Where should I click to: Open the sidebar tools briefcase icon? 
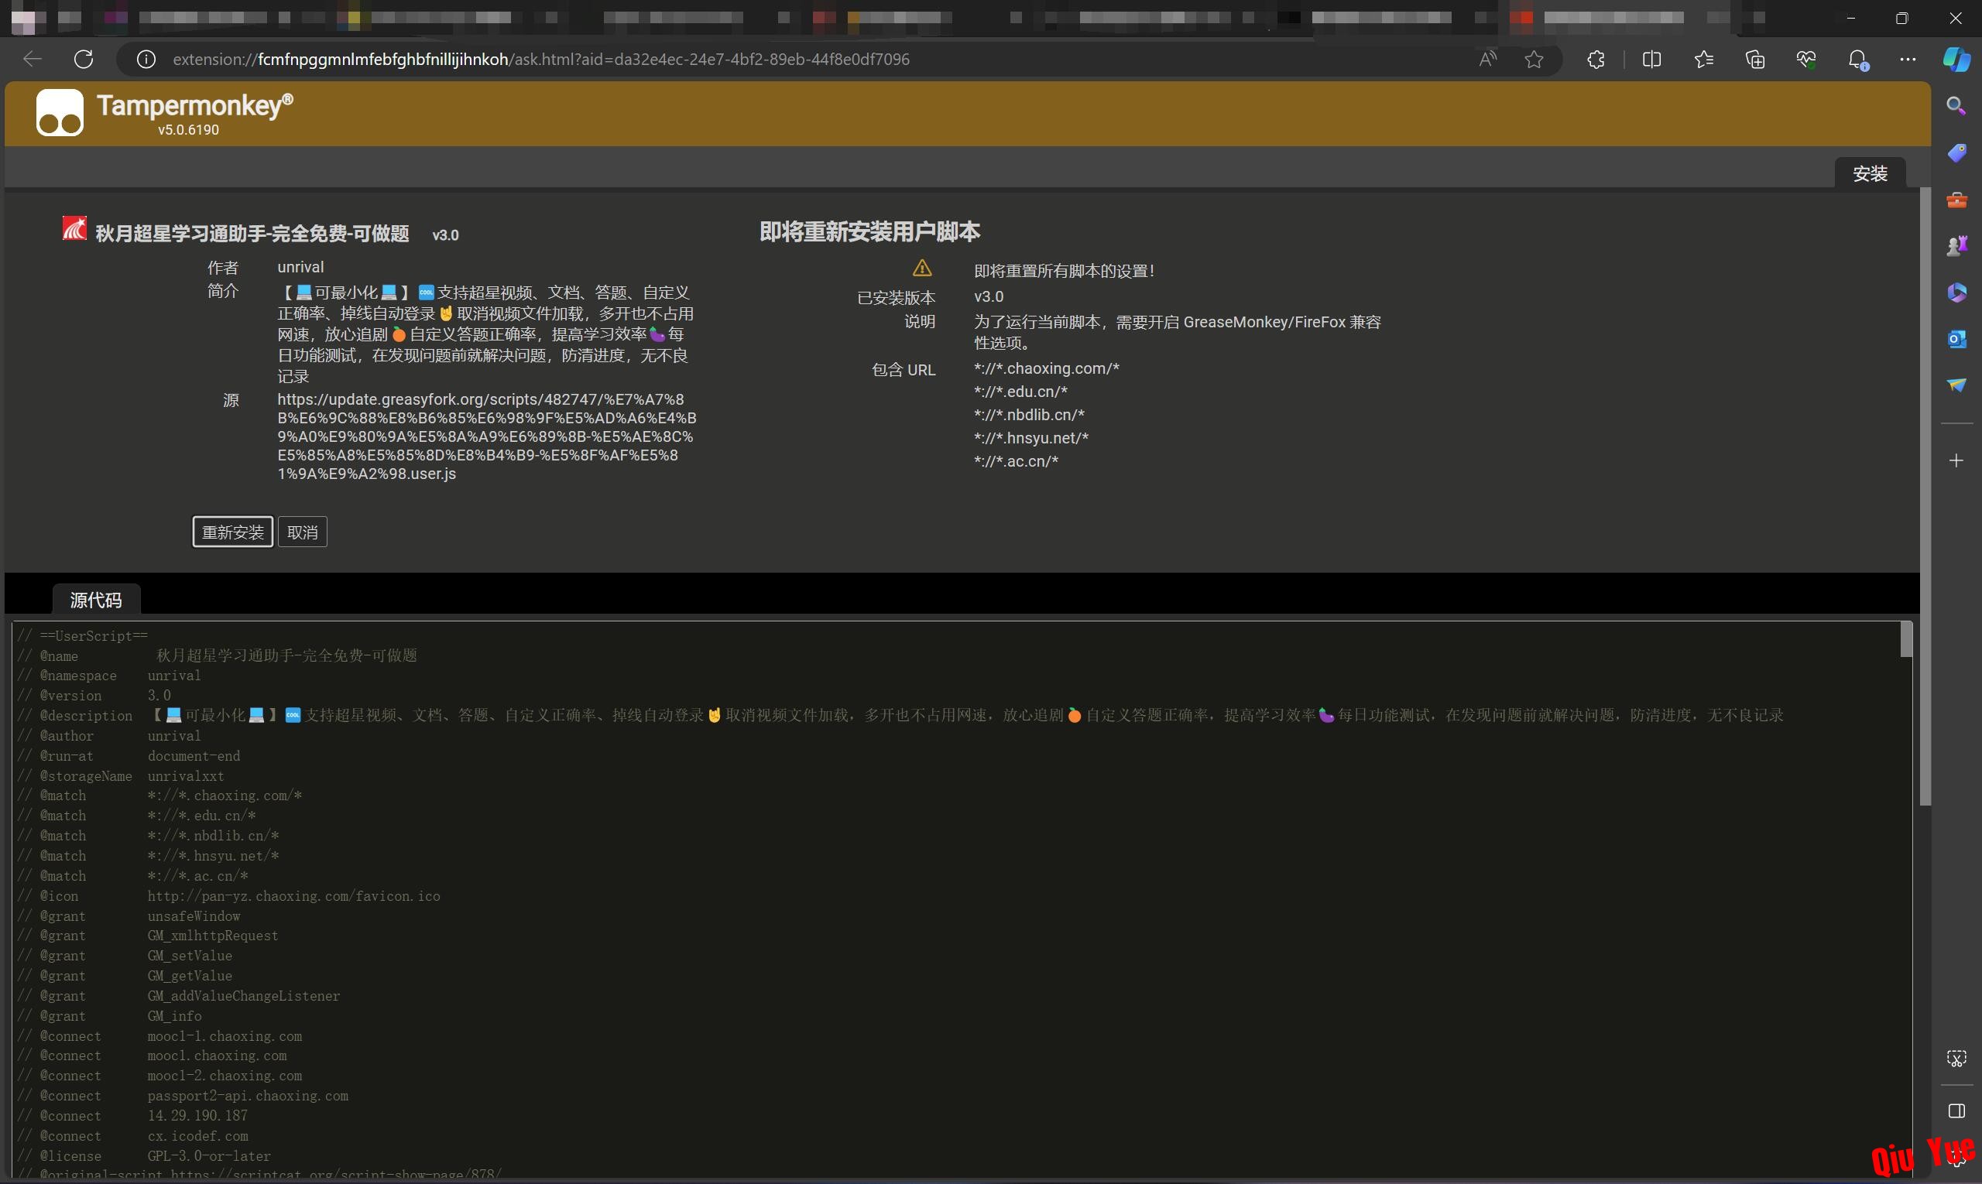pyautogui.click(x=1956, y=200)
